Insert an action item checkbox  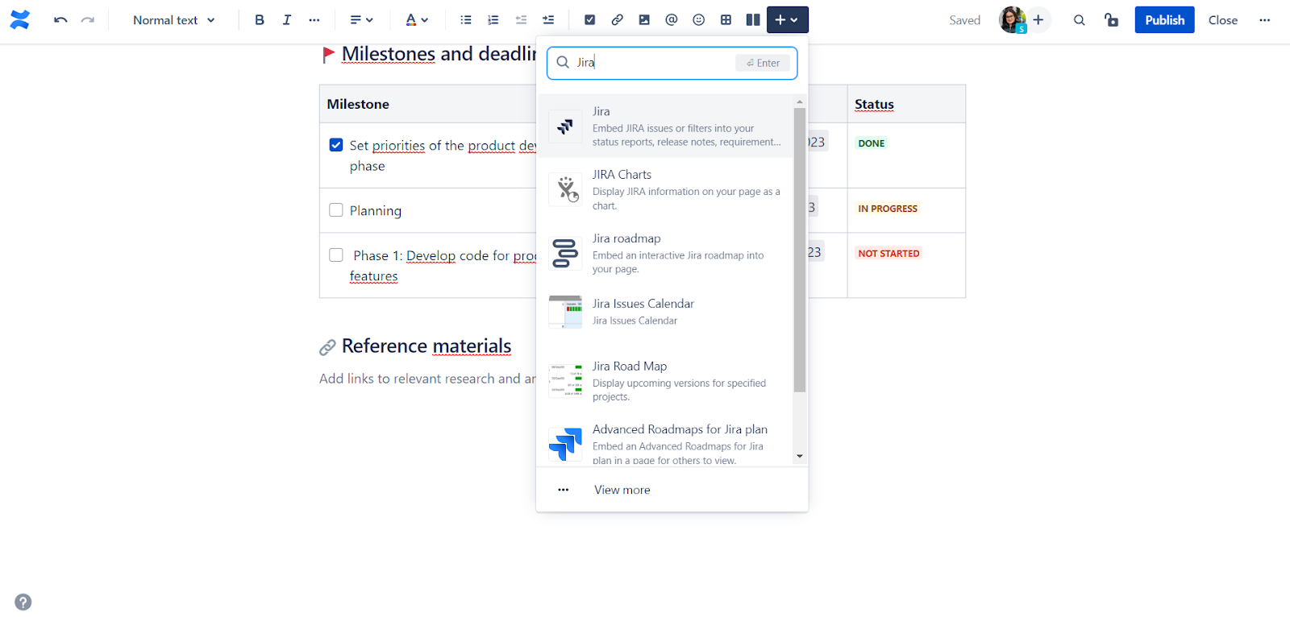pyautogui.click(x=590, y=20)
